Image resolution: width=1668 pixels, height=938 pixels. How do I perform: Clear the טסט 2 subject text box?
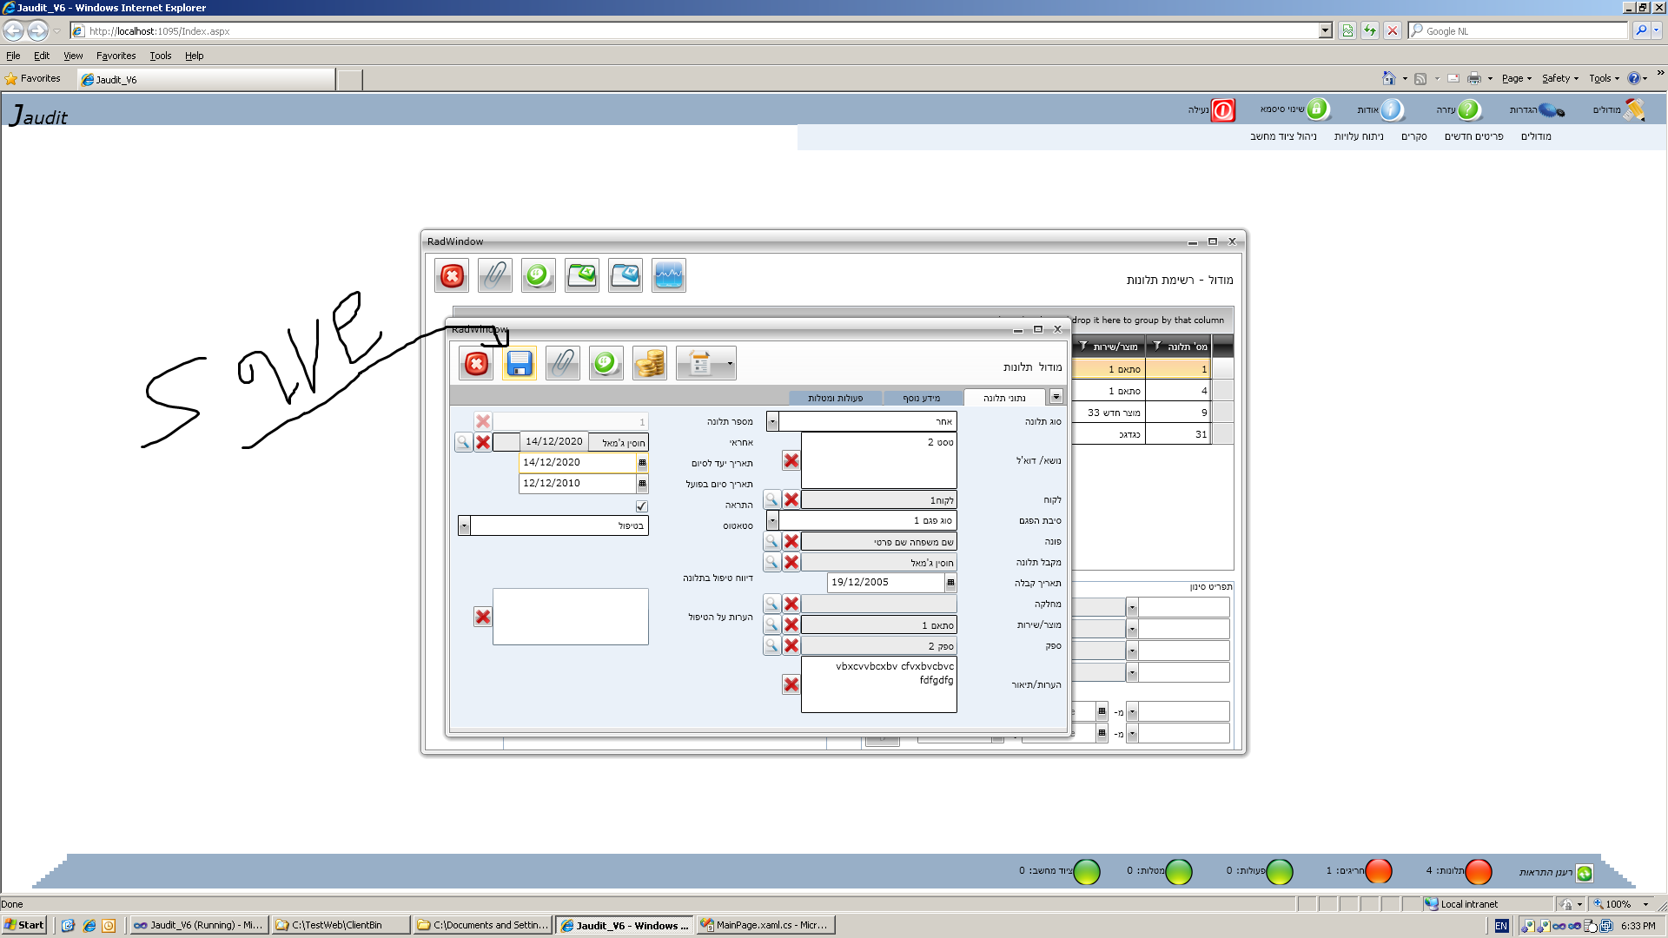point(791,460)
